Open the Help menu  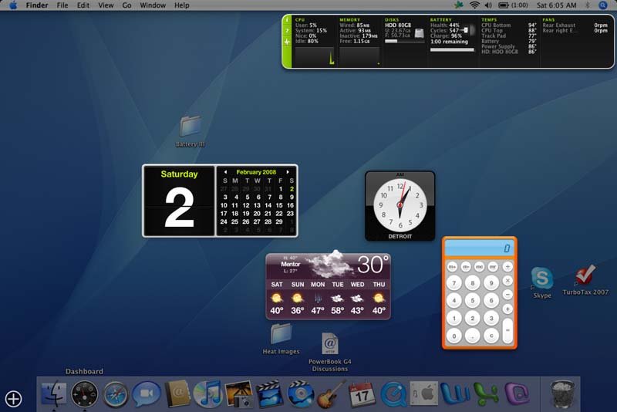point(182,5)
